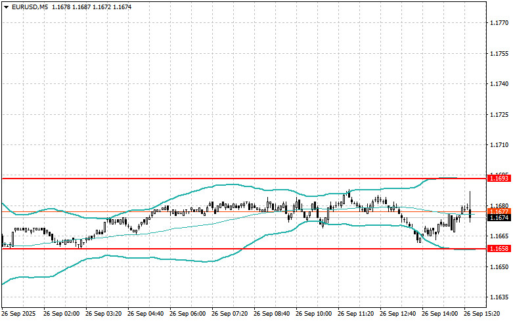The image size is (513, 321).
Task: Click the 26 Sep 04:40 time label
Action: tap(145, 314)
